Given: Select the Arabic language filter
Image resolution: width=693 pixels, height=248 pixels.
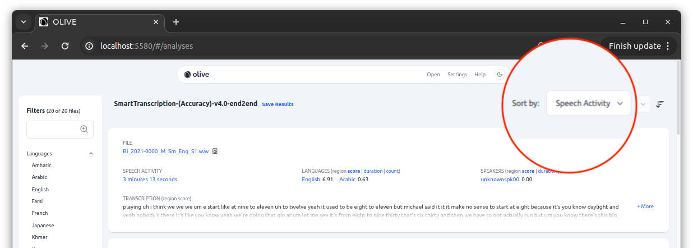Looking at the screenshot, I should point(39,177).
